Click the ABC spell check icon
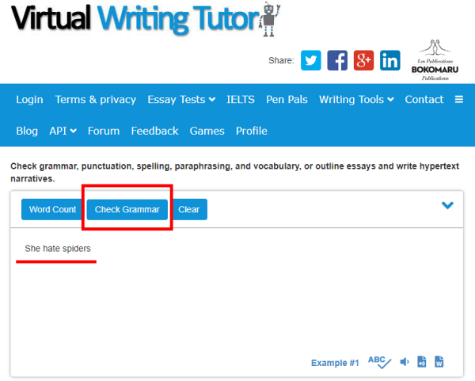This screenshot has height=381, width=475. [x=379, y=362]
